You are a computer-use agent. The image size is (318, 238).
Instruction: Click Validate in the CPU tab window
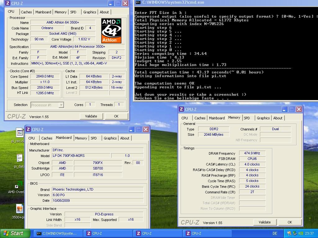[91, 116]
